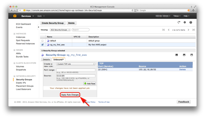The height and width of the screenshot is (118, 205).
Task: Click the Create Security Group button
Action: [x=53, y=23]
